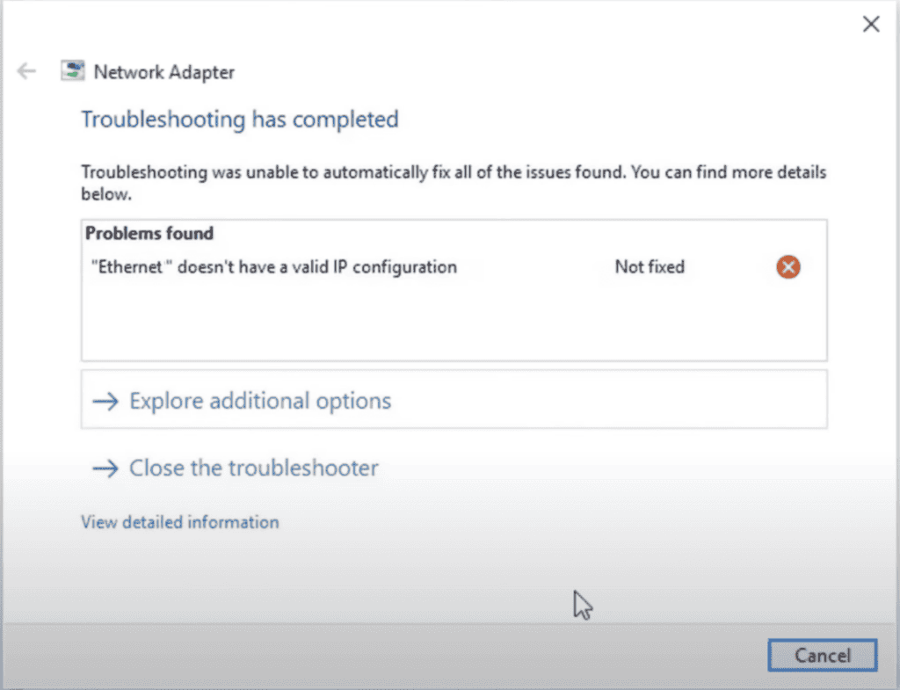
Task: Click the Network Adapter title text
Action: point(164,72)
